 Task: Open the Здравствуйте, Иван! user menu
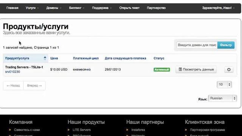(x=218, y=8)
